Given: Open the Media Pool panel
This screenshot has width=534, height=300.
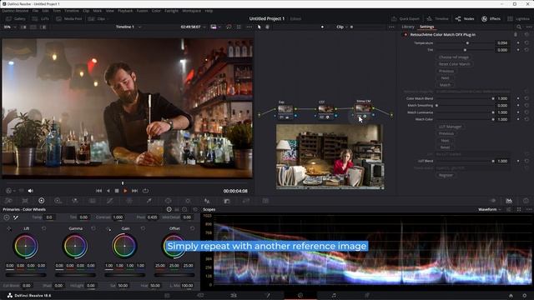Looking at the screenshot, I should tap(69, 18).
